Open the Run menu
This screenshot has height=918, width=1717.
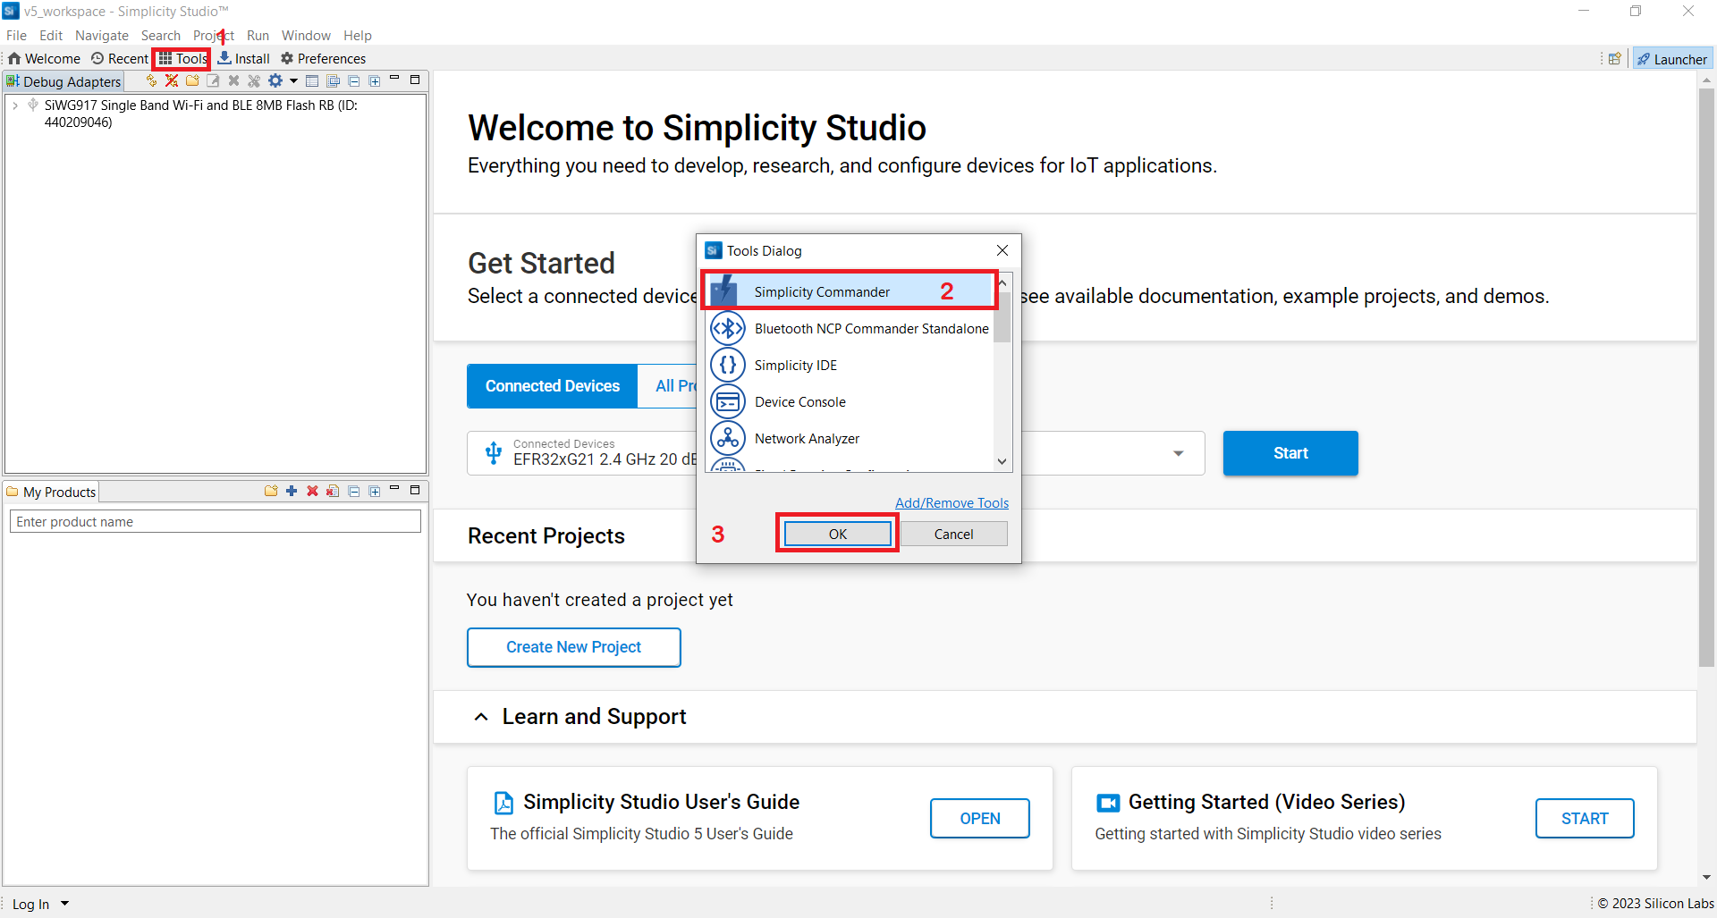pyautogui.click(x=258, y=36)
